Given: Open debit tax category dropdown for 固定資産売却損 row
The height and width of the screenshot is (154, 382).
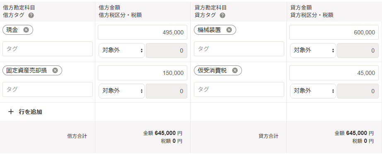Looking at the screenshot, I should pyautogui.click(x=121, y=91).
